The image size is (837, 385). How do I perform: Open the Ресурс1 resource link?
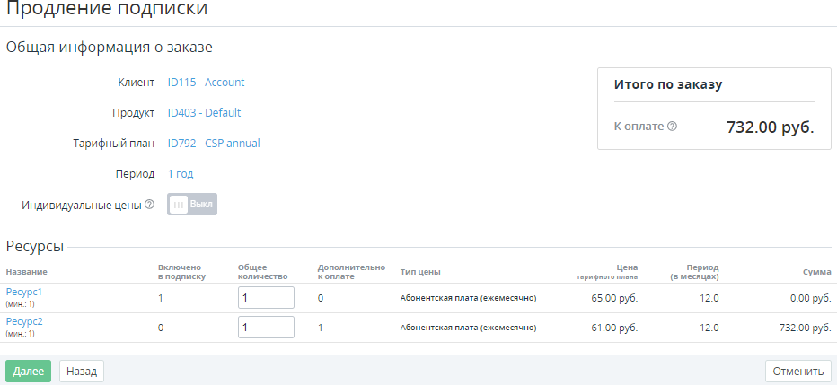coord(24,292)
